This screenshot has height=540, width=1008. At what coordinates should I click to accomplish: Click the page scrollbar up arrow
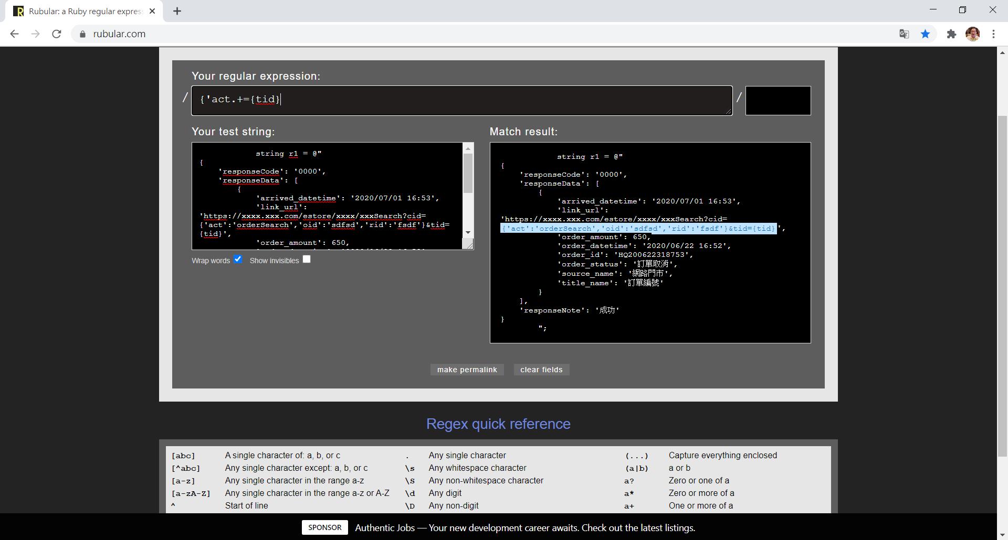tap(1002, 52)
